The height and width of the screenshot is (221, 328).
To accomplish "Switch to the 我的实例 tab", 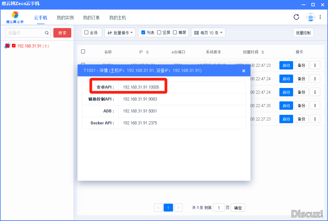I will [x=65, y=18].
